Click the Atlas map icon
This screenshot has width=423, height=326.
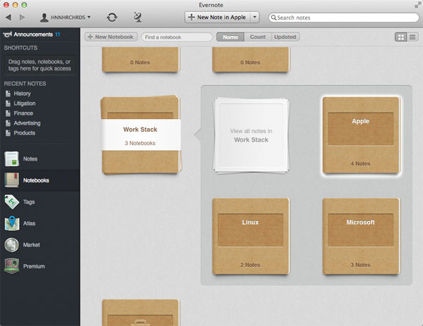click(x=11, y=223)
